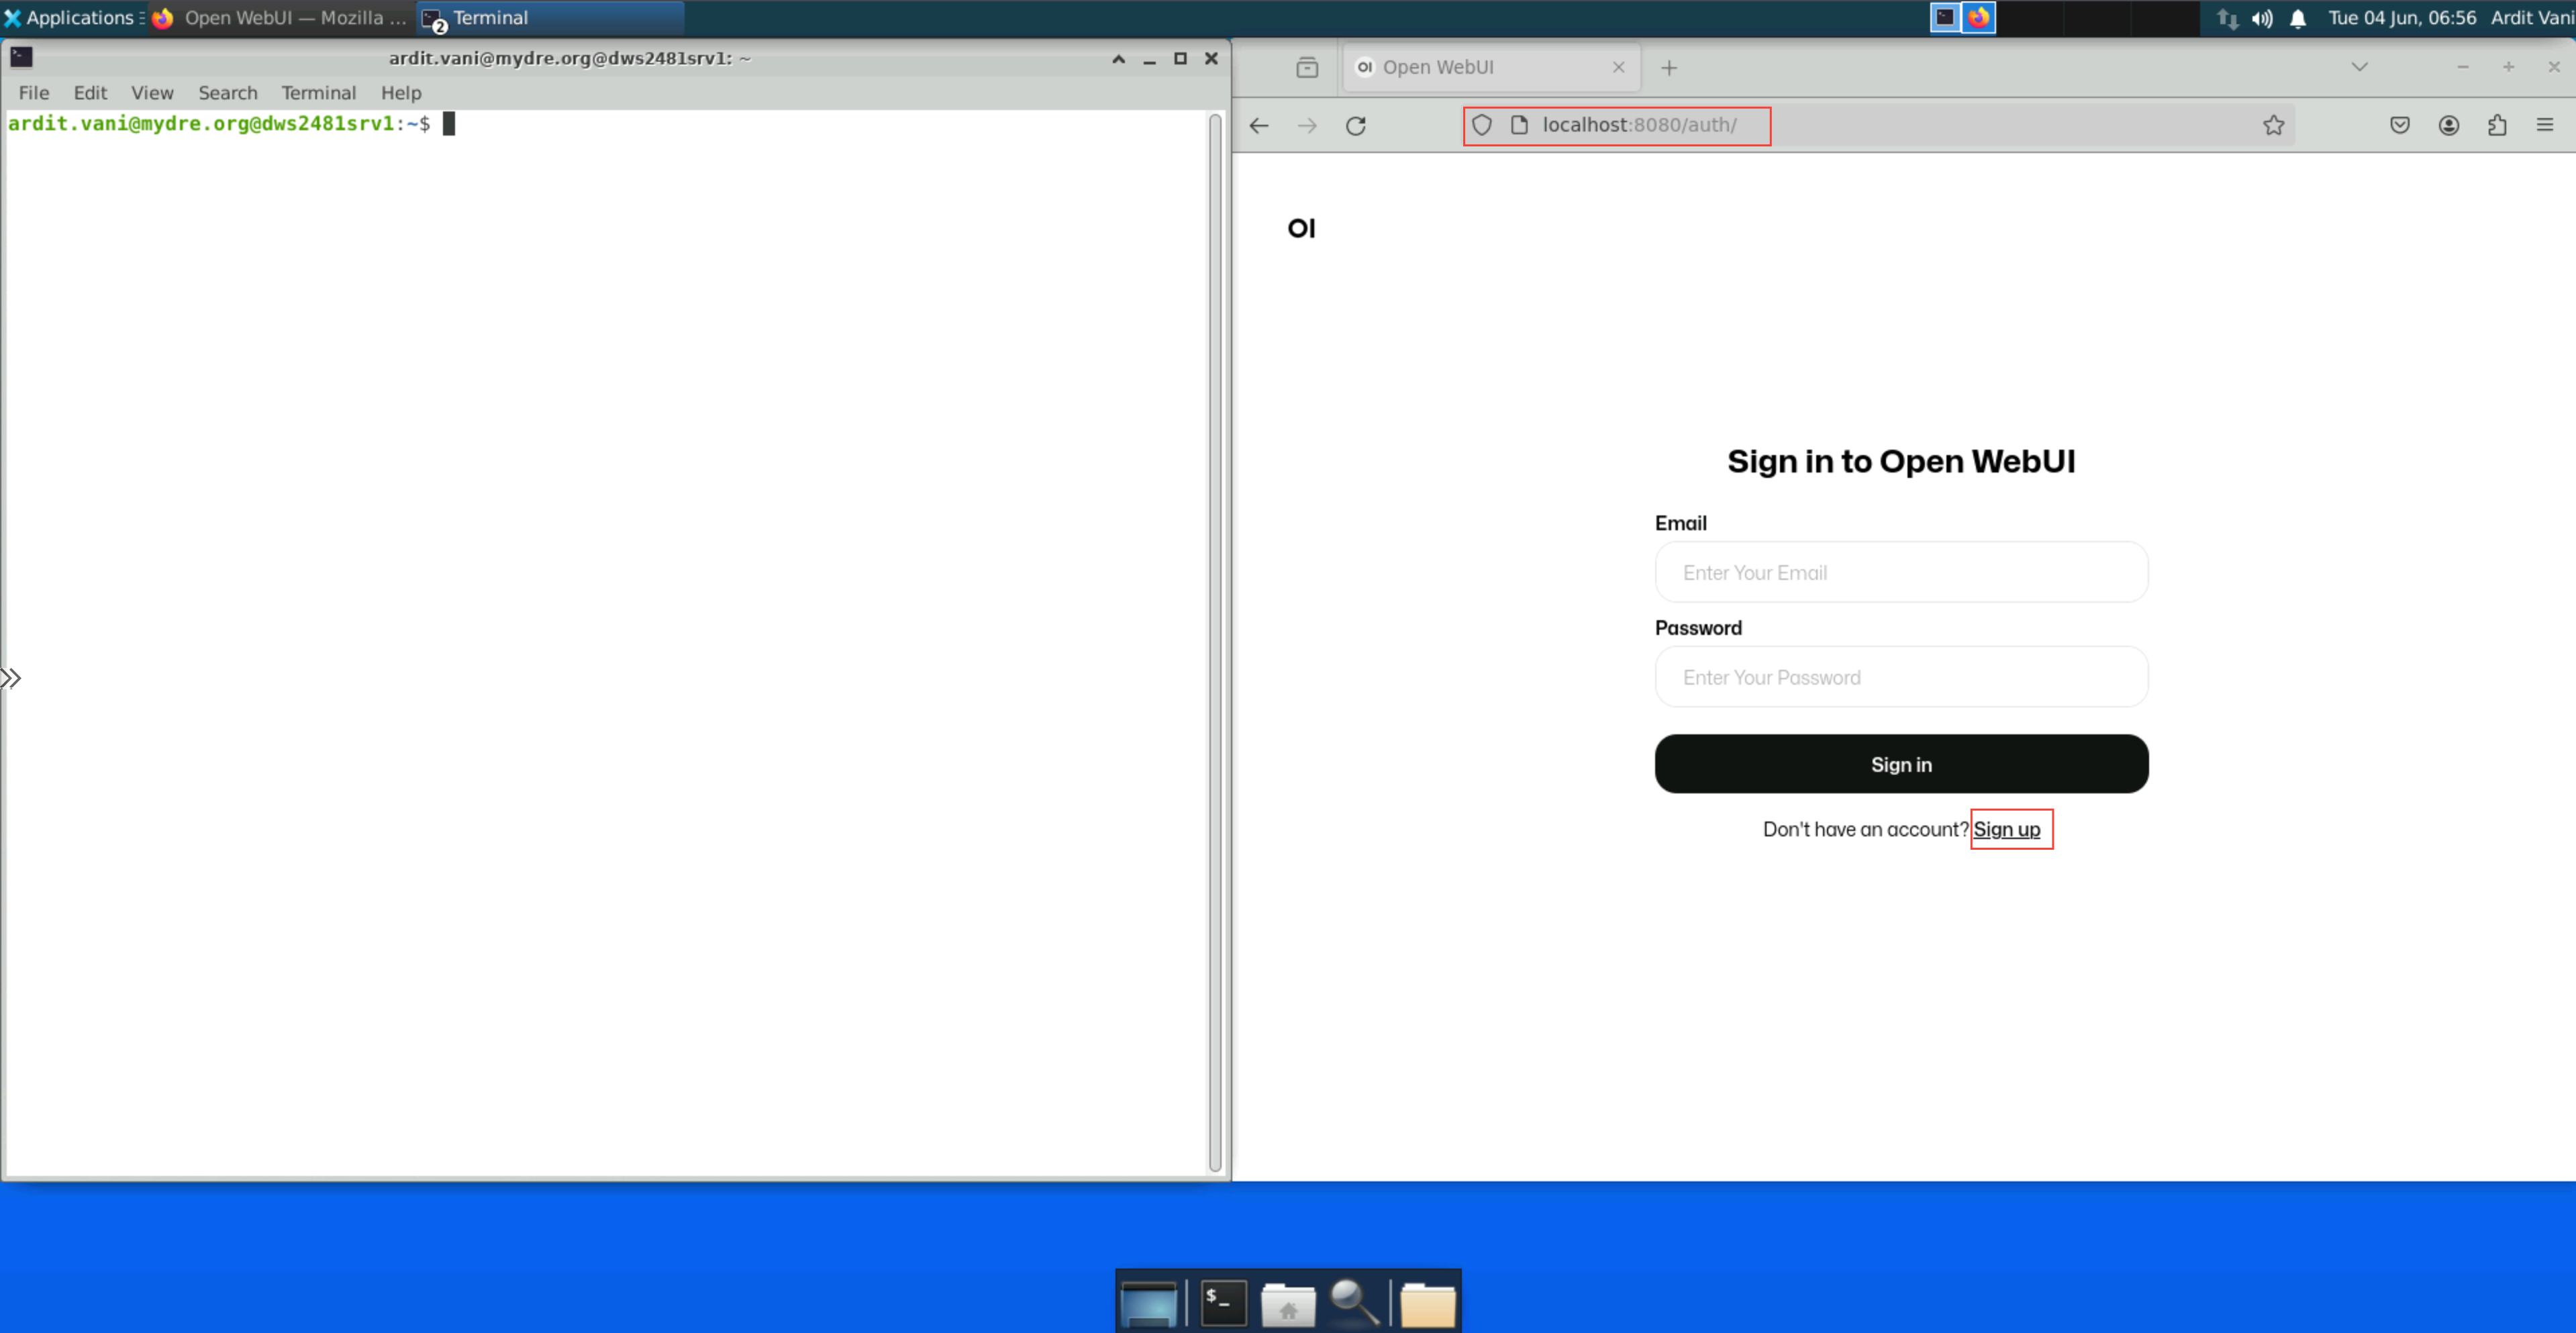
Task: Open the Save to Pocket icon
Action: [x=2400, y=125]
